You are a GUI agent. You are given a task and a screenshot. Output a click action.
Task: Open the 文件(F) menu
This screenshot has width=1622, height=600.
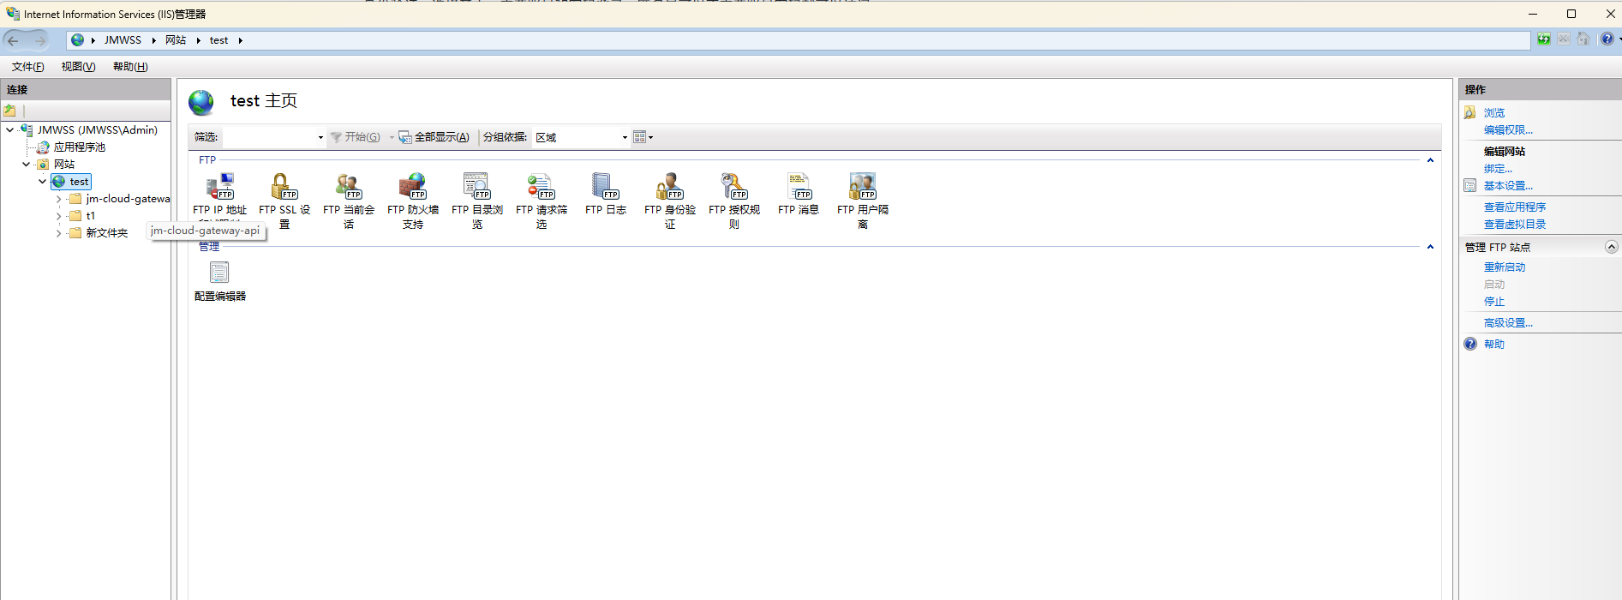27,67
